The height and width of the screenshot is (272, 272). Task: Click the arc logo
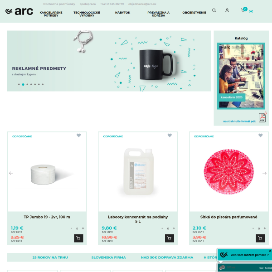pos(19,11)
